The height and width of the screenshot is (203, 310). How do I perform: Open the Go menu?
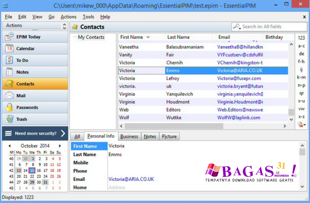[51, 17]
